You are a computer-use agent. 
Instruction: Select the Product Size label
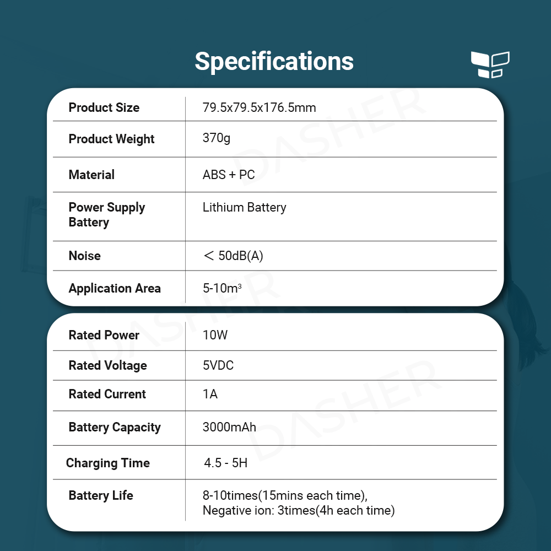(x=104, y=107)
